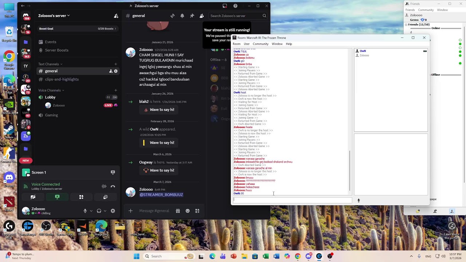
Task: Select the general text channel
Action: pyautogui.click(x=51, y=71)
